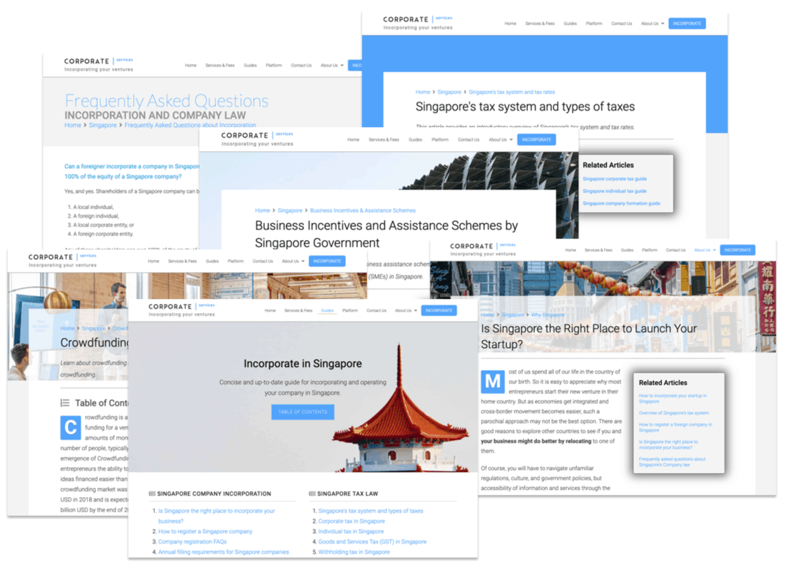Click INCORPORATE button on the Startup page
Image resolution: width=794 pixels, height=568 pixels.
[737, 250]
